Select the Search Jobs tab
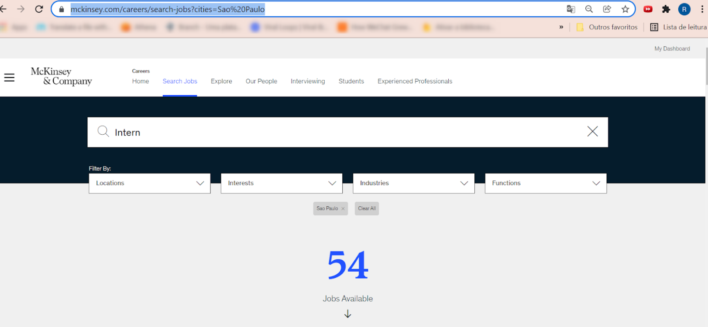The height and width of the screenshot is (327, 708). coord(180,81)
